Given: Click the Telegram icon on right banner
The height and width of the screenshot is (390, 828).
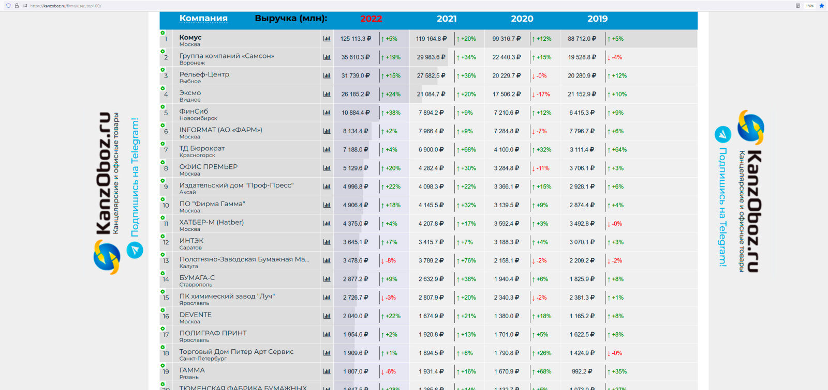Looking at the screenshot, I should click(723, 134).
